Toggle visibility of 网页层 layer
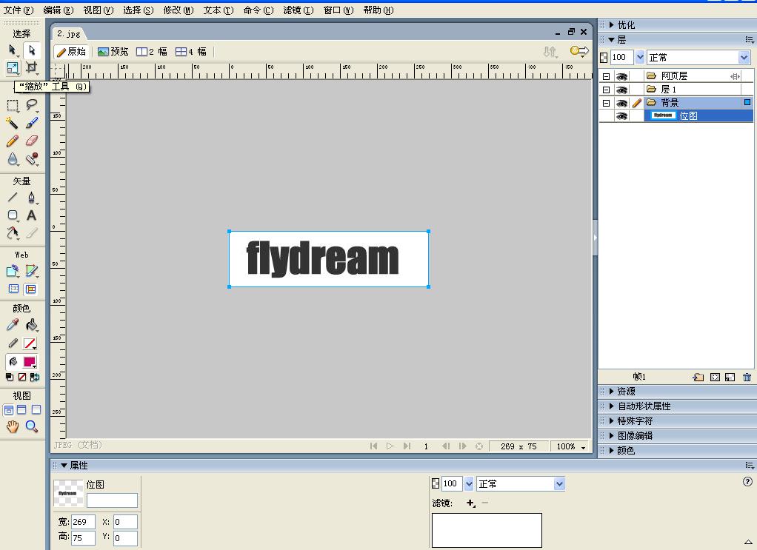 pyautogui.click(x=621, y=76)
